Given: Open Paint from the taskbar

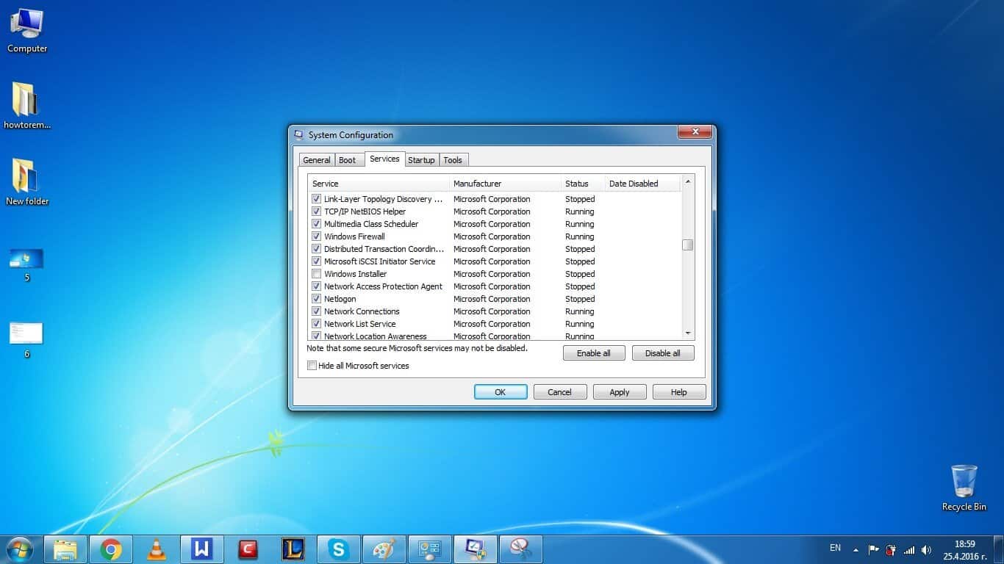Looking at the screenshot, I should click(x=384, y=549).
